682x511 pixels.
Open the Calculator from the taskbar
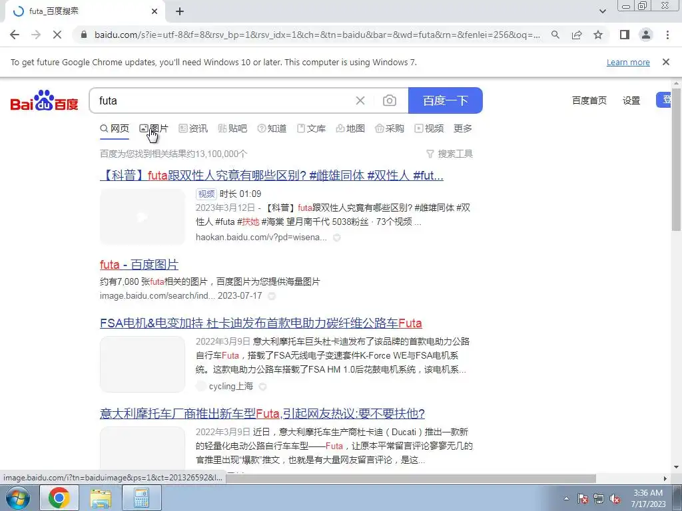[141, 498]
